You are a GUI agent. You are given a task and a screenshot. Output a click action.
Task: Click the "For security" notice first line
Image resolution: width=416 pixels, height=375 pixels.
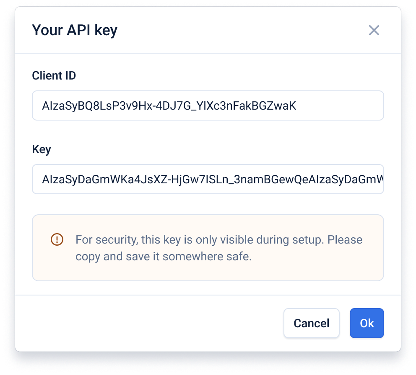pyautogui.click(x=218, y=240)
